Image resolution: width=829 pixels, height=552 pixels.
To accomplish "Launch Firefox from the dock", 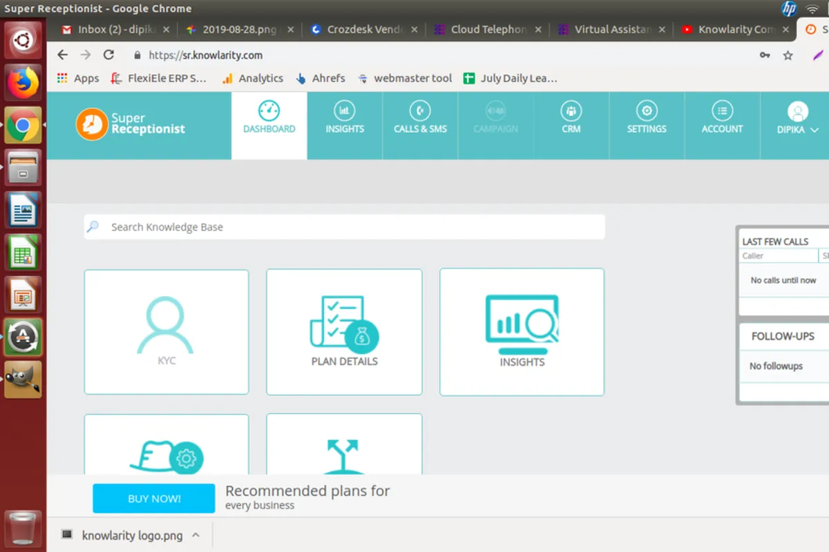I will tap(23, 83).
